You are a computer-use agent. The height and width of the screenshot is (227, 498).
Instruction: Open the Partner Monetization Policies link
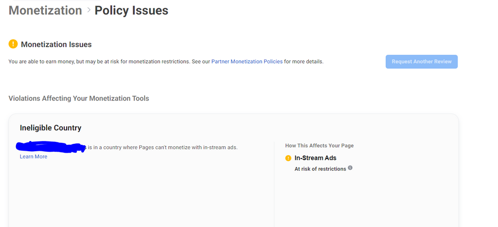(x=247, y=62)
